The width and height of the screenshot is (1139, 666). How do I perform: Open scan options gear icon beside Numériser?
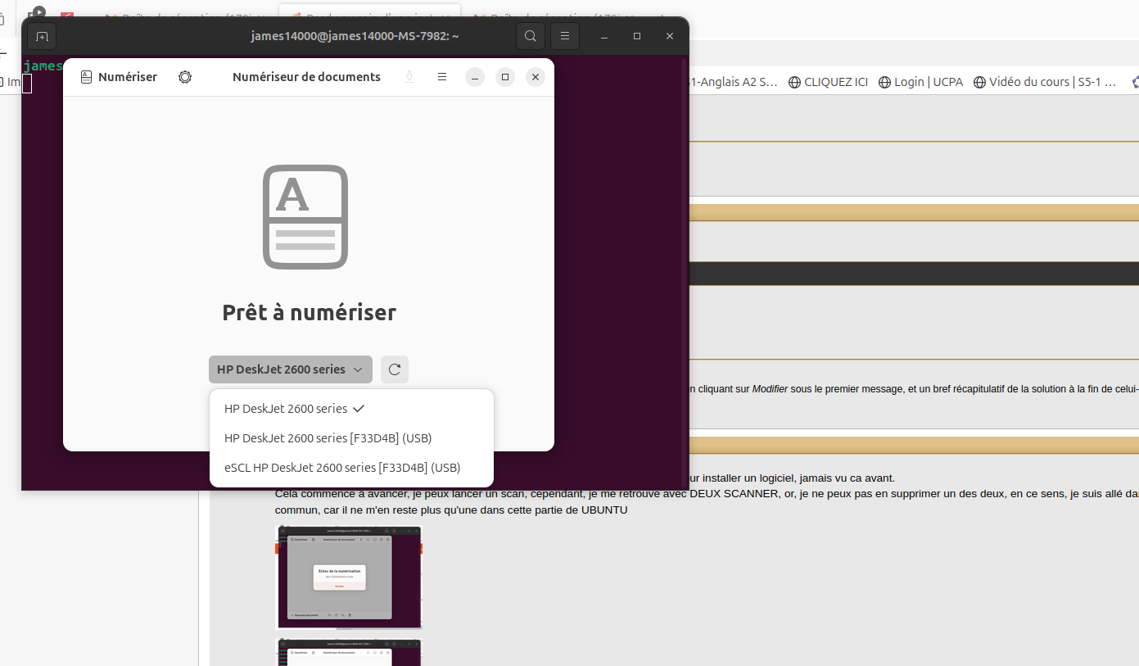point(185,77)
